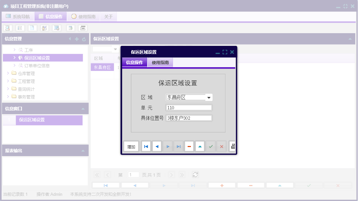This screenshot has height=201, width=358.
Task: Click the report list icon on the toolbar
Action: (20, 28)
